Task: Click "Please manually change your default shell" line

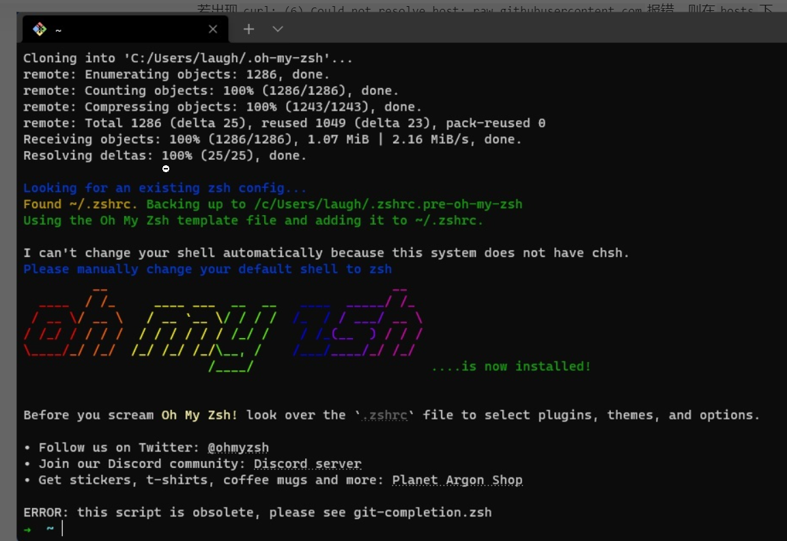Action: click(208, 269)
